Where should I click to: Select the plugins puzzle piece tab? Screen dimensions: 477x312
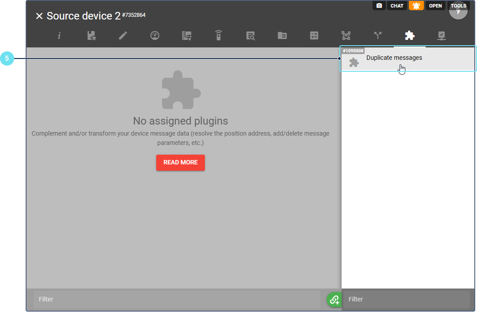point(410,36)
